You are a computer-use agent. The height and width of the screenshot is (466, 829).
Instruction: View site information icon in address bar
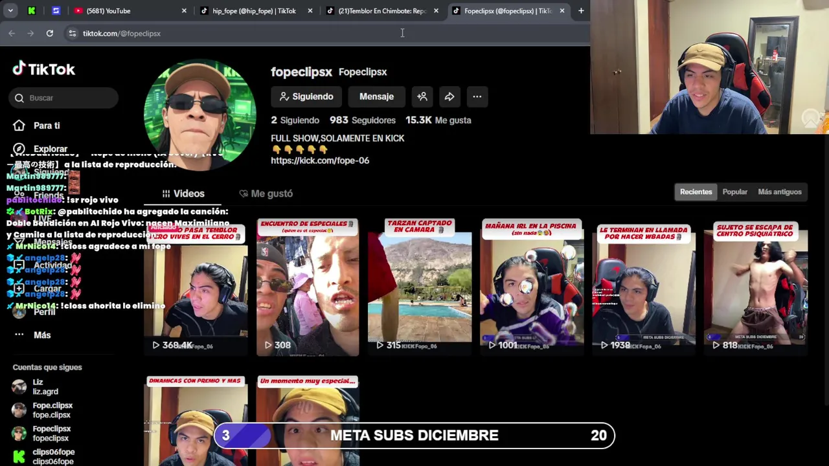tap(72, 33)
